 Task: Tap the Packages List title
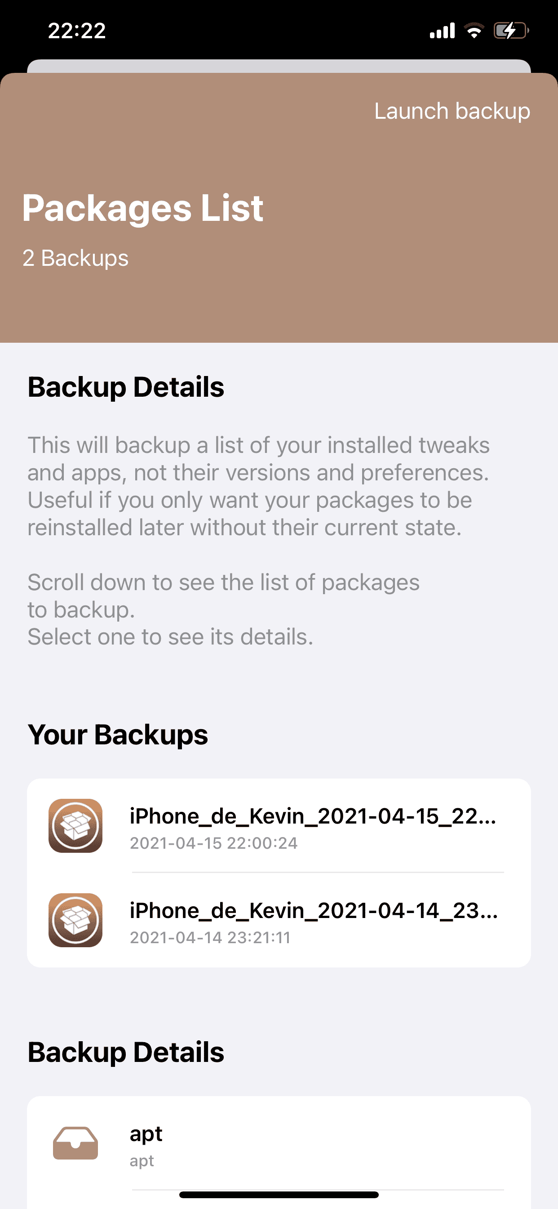tap(142, 208)
